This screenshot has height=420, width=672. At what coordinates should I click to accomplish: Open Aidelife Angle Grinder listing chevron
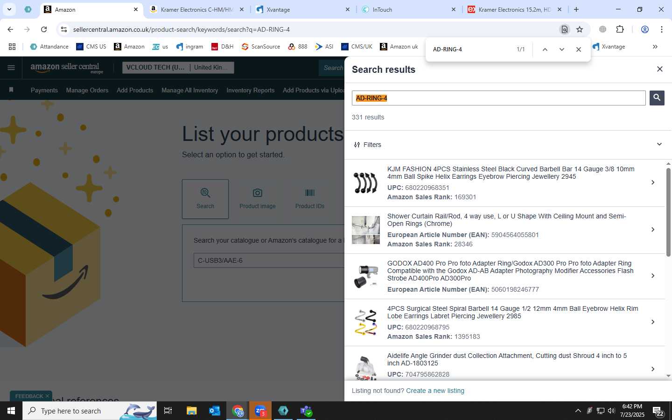click(653, 369)
